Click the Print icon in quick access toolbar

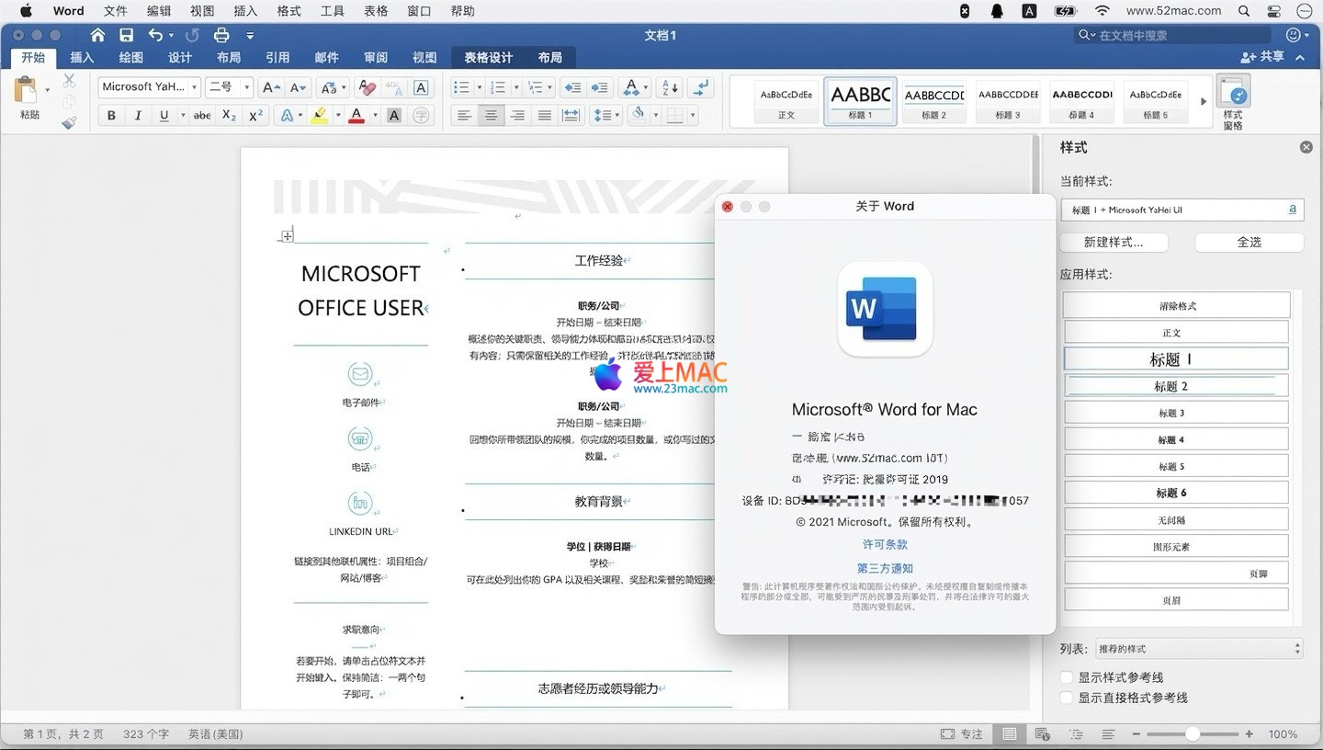[221, 36]
